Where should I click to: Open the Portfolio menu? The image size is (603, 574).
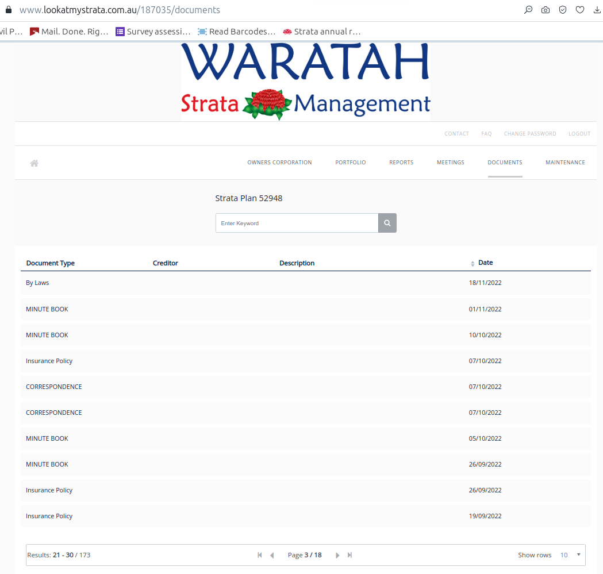[350, 162]
